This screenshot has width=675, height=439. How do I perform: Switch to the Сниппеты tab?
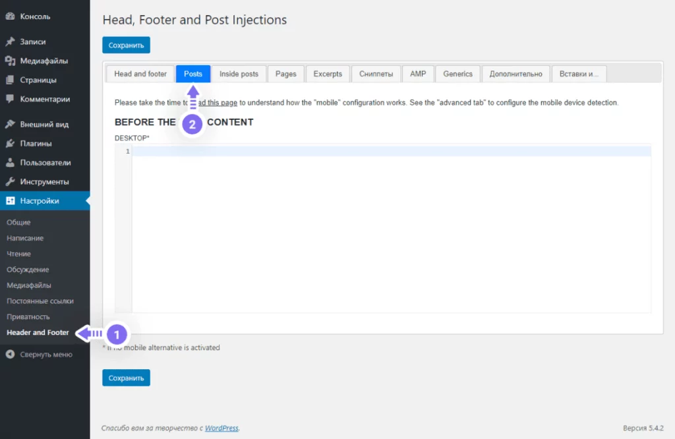point(376,74)
